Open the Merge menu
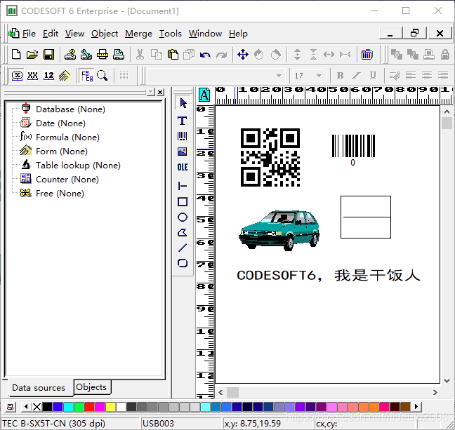Viewport: 455px width, 430px height. coord(138,34)
